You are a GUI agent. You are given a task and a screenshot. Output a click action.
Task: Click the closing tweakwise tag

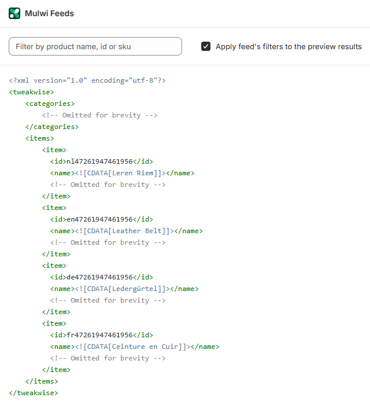point(34,393)
